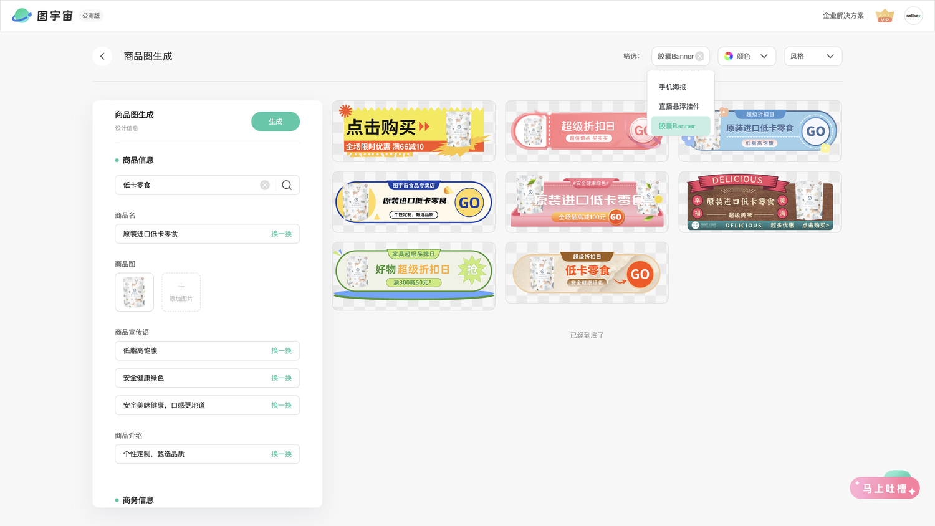Select the yellow 点击购买 banner
The height and width of the screenshot is (526, 935).
tap(414, 131)
